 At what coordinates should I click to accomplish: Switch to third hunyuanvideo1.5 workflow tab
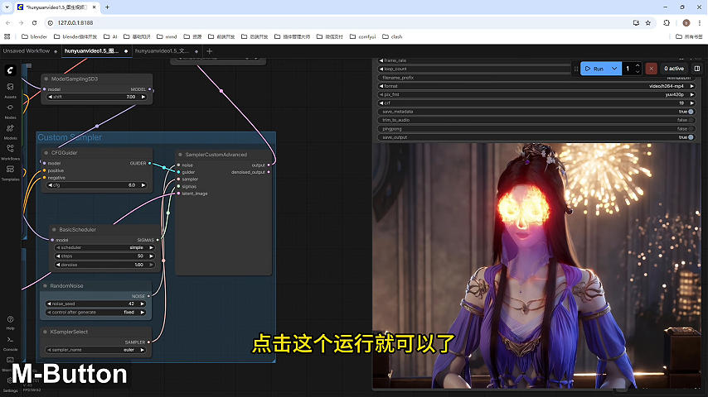point(162,51)
